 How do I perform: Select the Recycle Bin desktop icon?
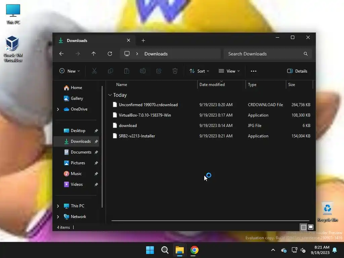point(328,212)
